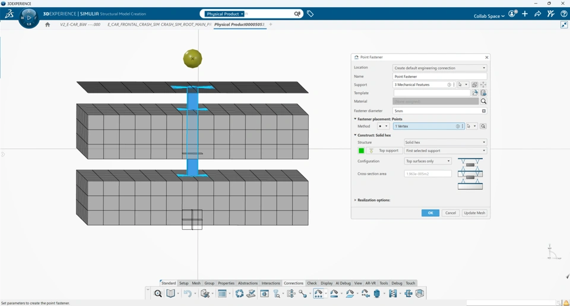This screenshot has height=306, width=570.
Task: Click the Undo arrow icon
Action: point(188,294)
